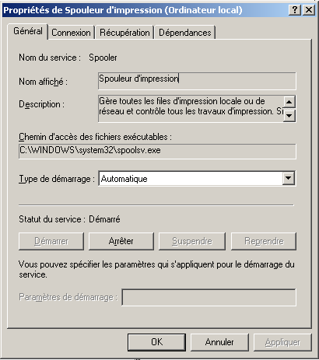Confirm with the OK button
319x360 pixels.
pyautogui.click(x=156, y=342)
